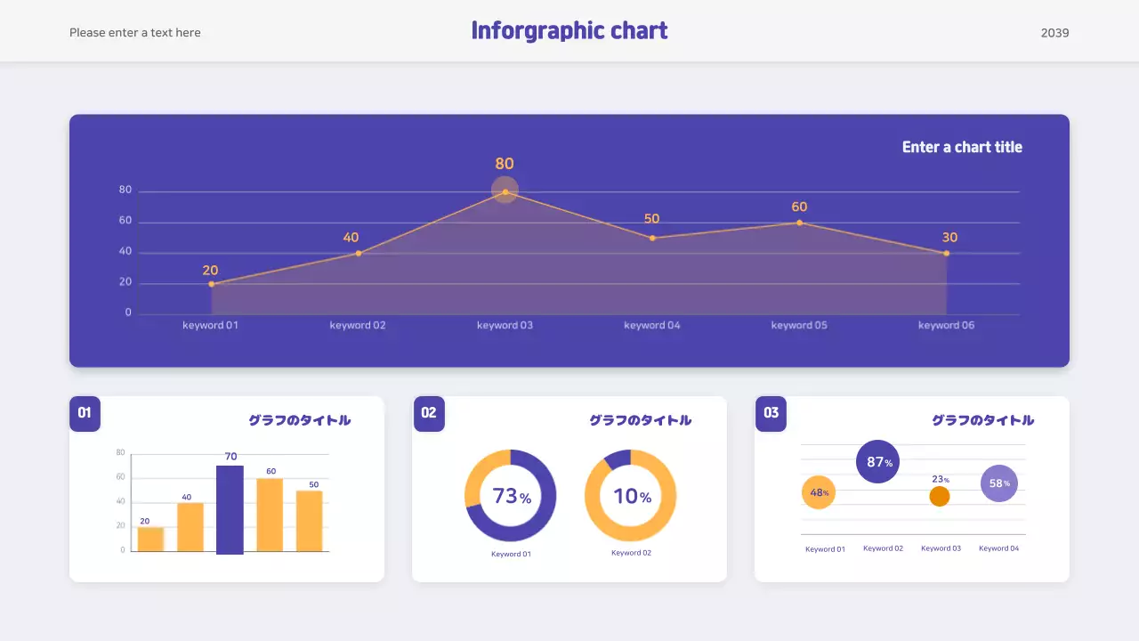Viewport: 1139px width, 641px height.
Task: Select the purple 03 number badge
Action: [771, 413]
